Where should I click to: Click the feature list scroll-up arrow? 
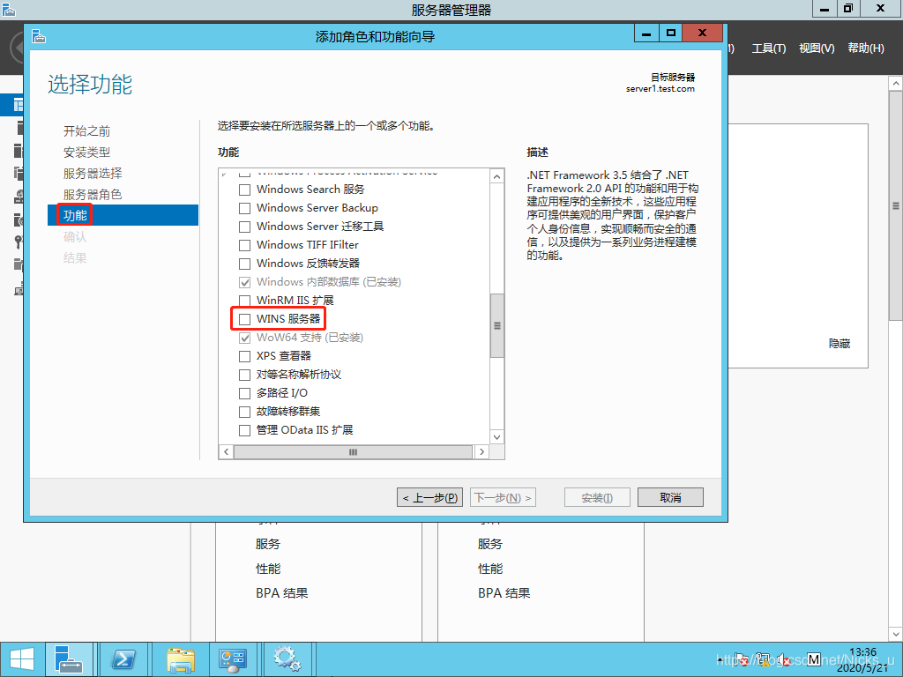pos(497,176)
